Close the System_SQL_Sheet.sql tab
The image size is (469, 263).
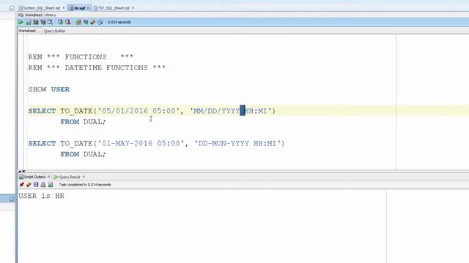64,8
